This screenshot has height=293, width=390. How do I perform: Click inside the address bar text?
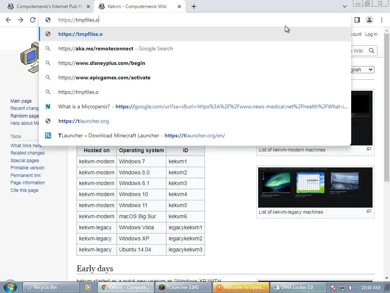[78, 20]
